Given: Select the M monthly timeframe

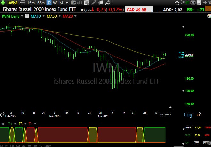Looking at the screenshot, I should (x=61, y=3).
